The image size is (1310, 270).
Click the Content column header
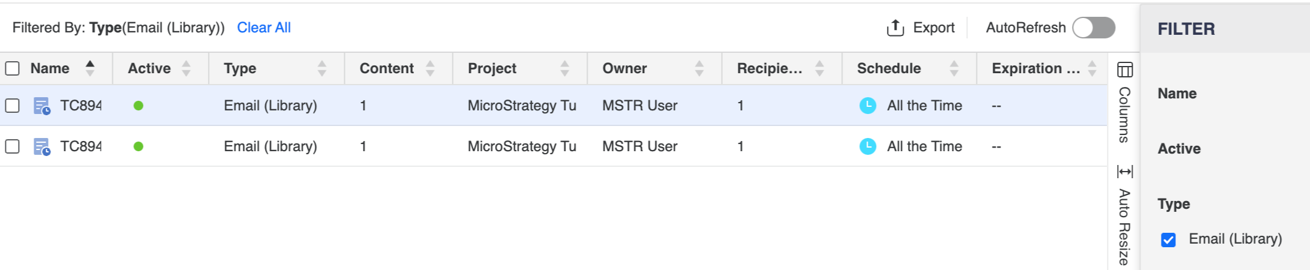386,68
